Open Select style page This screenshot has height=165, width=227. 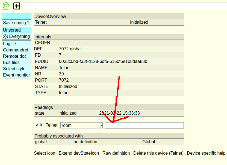(x=14, y=69)
